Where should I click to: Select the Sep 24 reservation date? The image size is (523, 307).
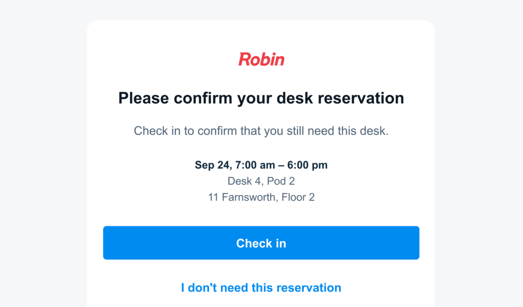(213, 165)
